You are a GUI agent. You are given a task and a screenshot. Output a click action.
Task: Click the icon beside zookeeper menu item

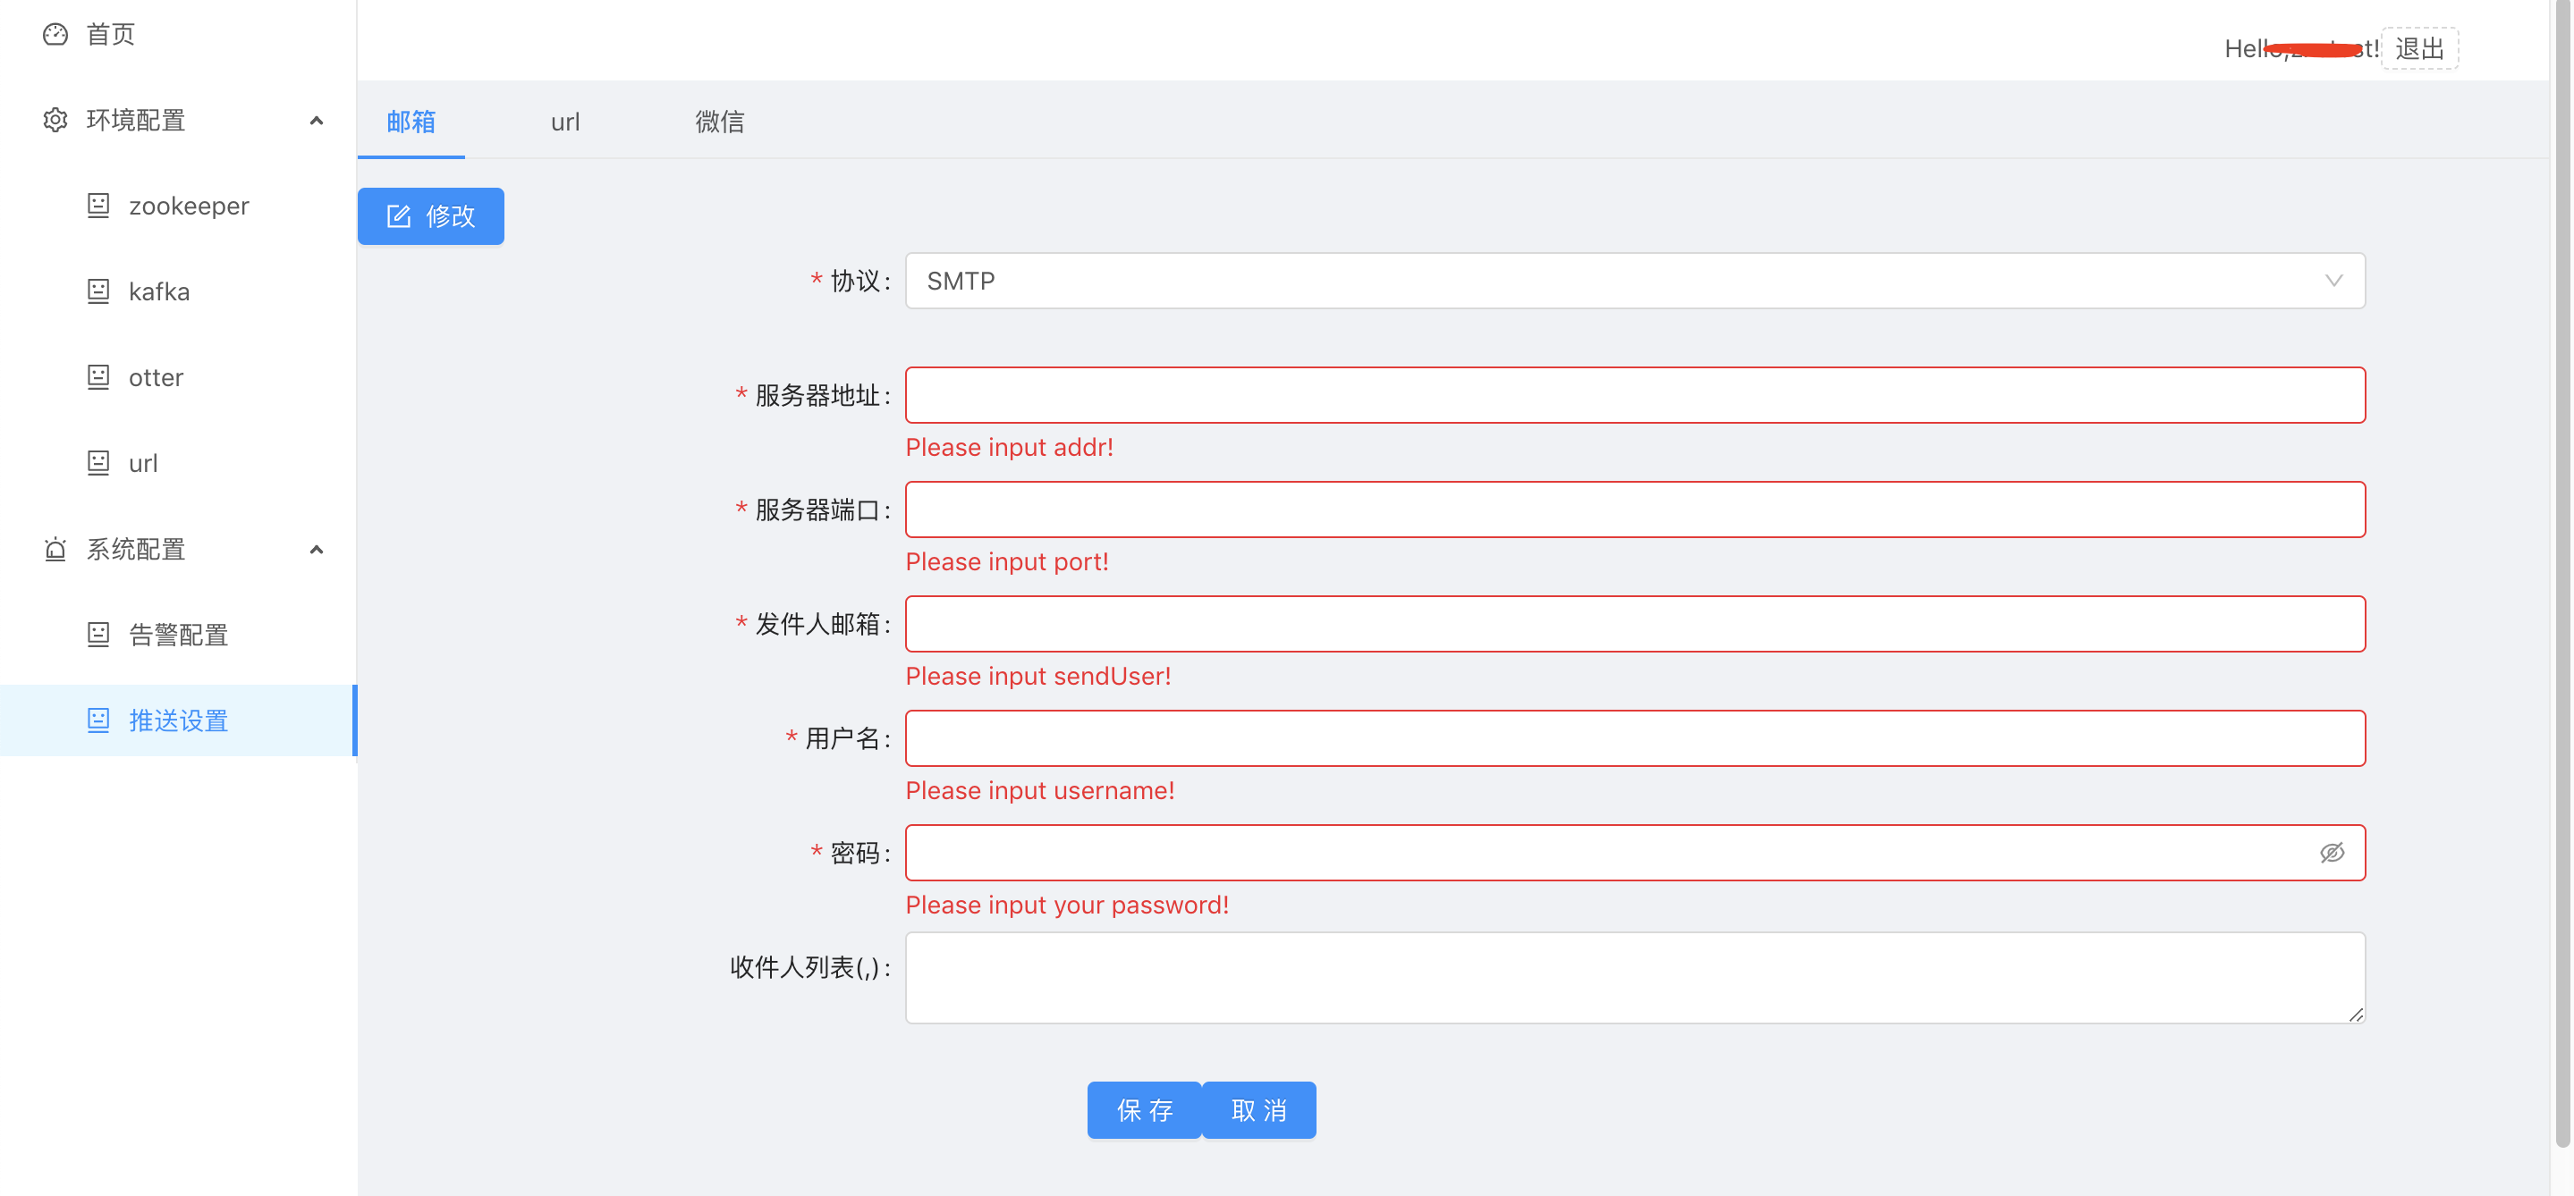97,206
